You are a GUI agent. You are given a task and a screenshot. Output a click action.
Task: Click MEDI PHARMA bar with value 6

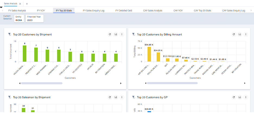[47, 56]
